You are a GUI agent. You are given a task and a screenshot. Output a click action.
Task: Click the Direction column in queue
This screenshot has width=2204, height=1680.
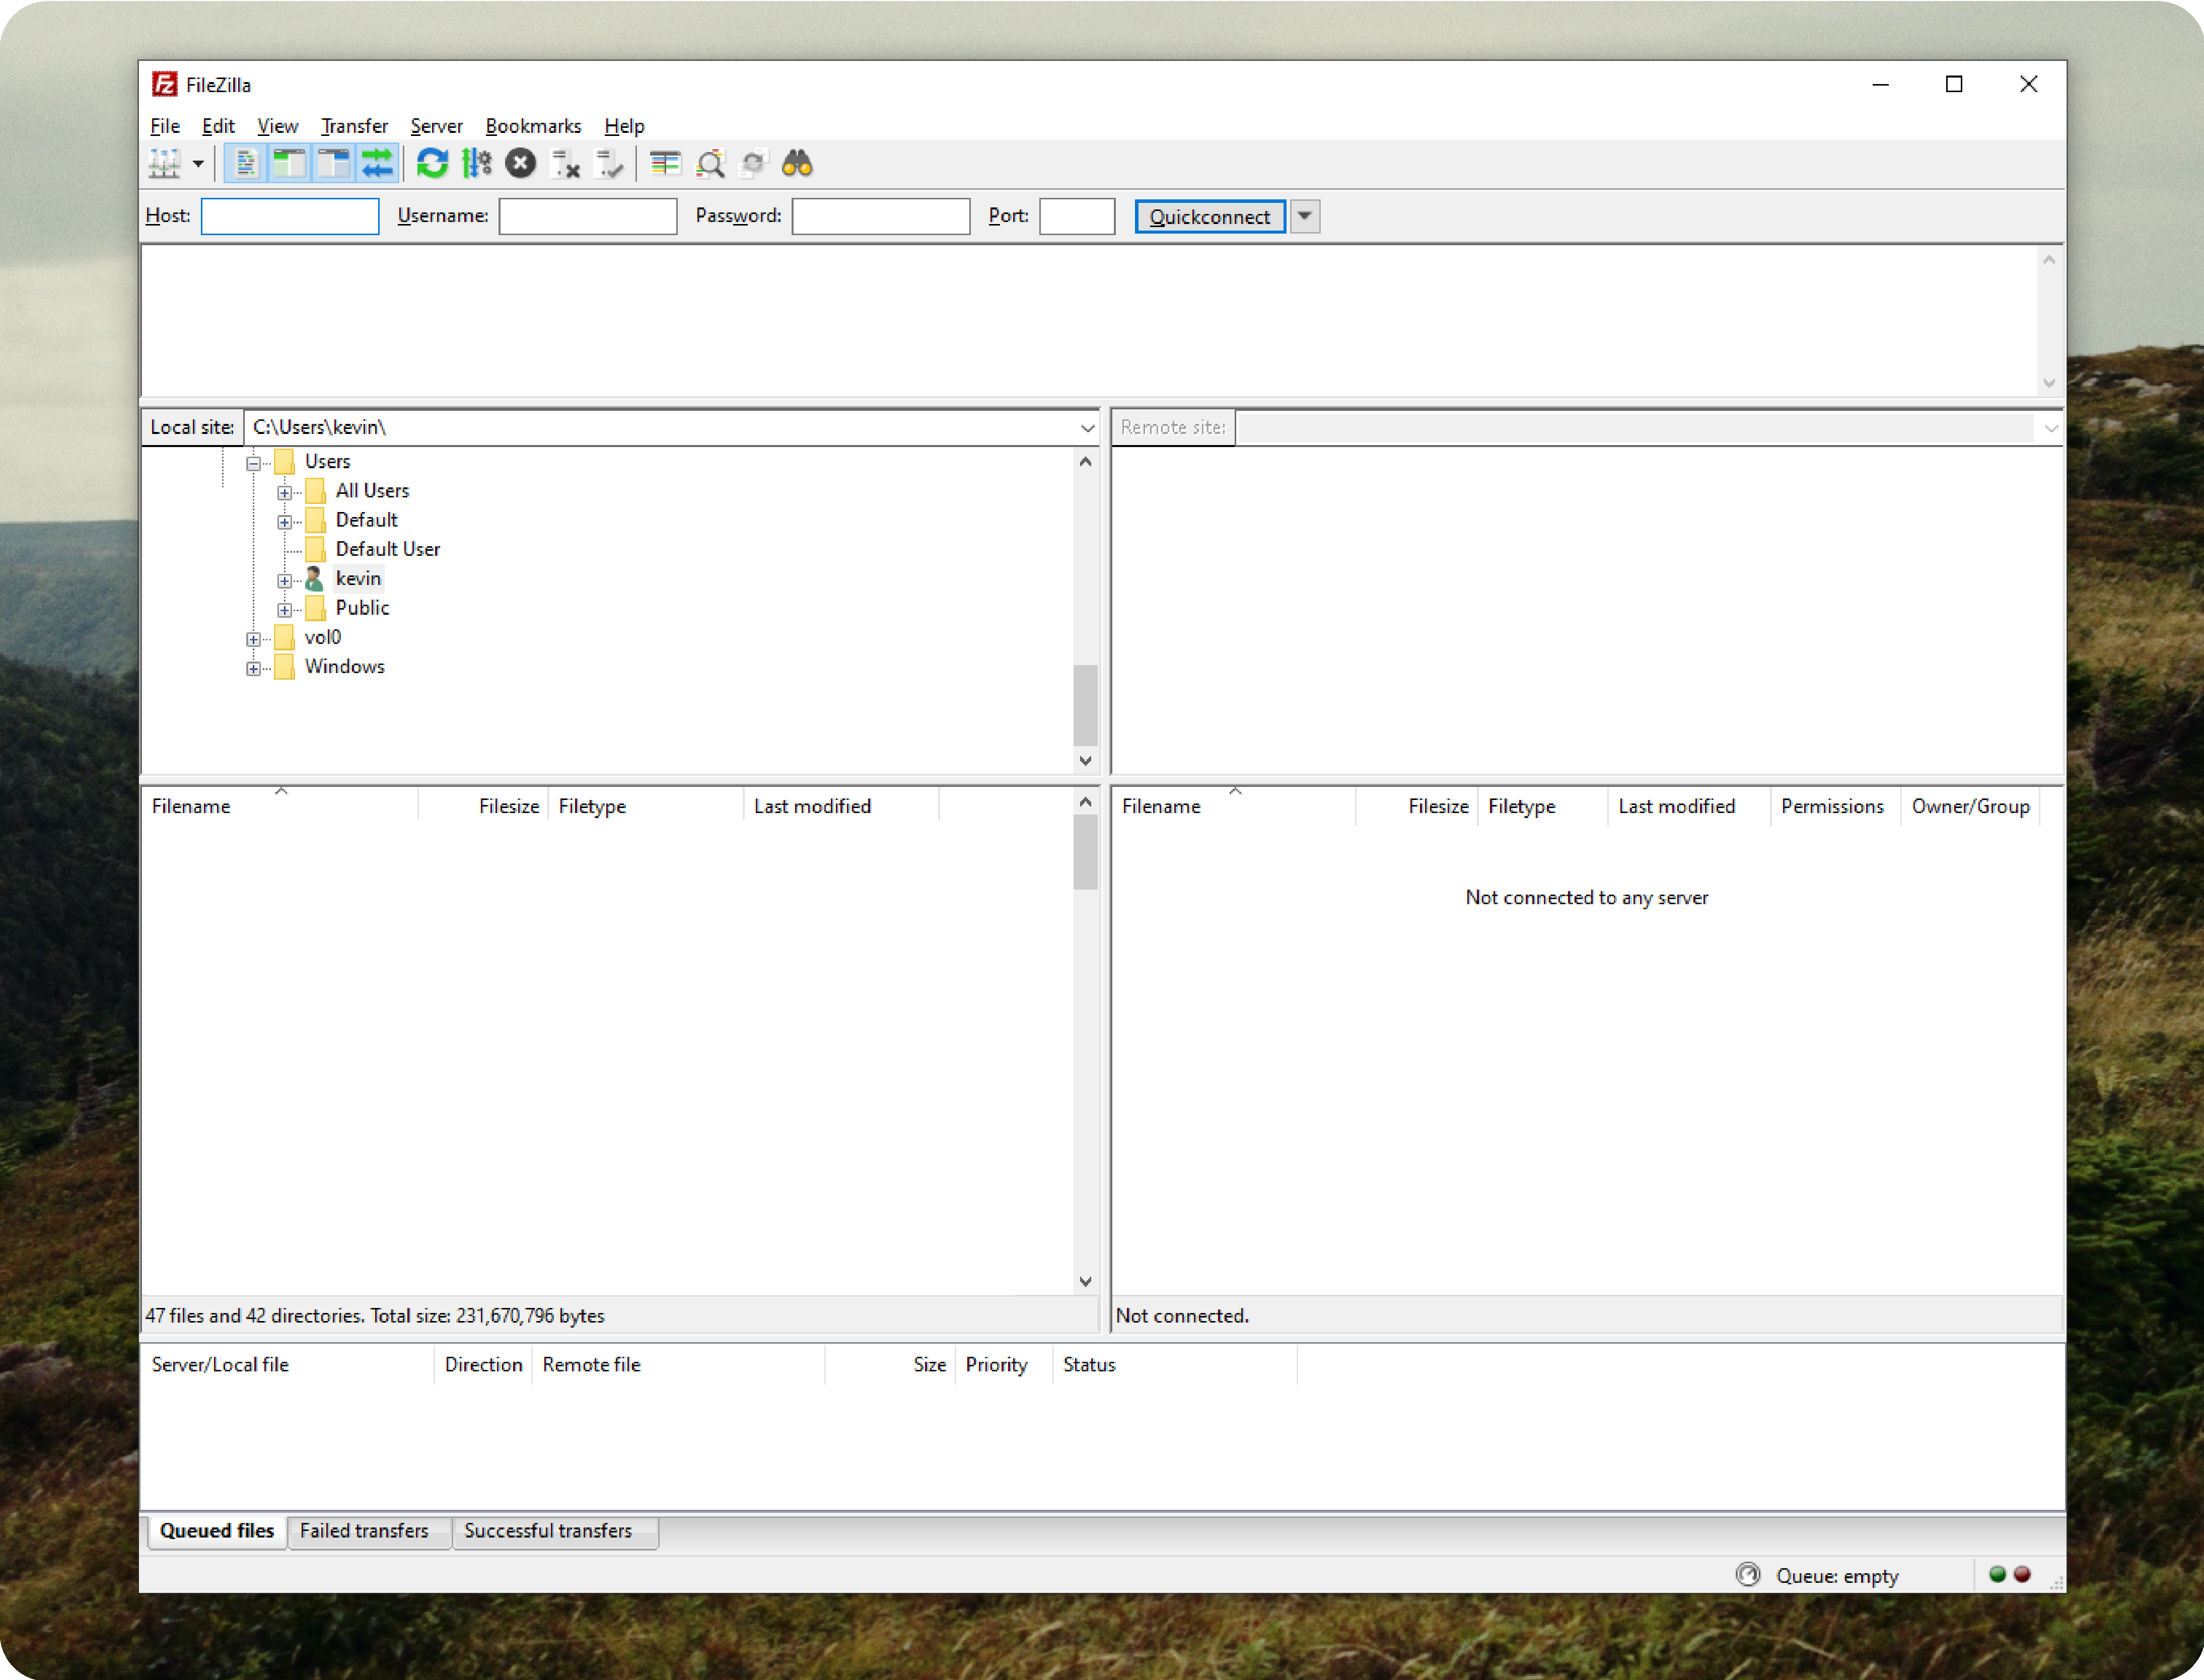coord(483,1365)
